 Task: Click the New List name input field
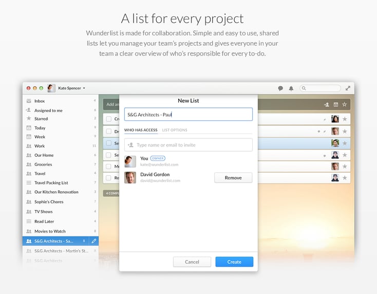coord(188,114)
